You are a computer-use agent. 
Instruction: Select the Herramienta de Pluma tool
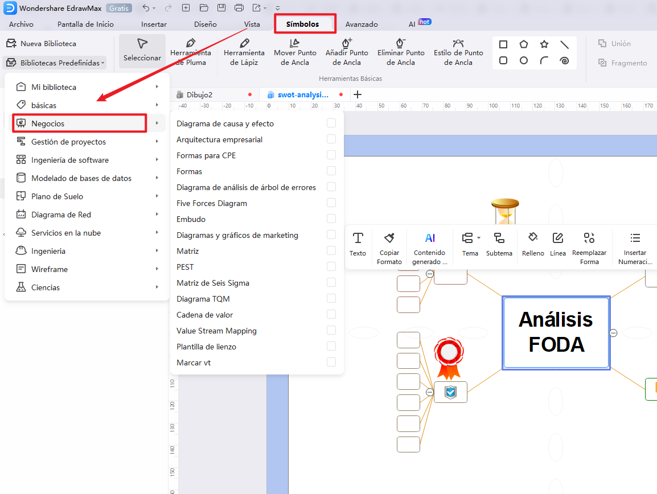pos(191,51)
